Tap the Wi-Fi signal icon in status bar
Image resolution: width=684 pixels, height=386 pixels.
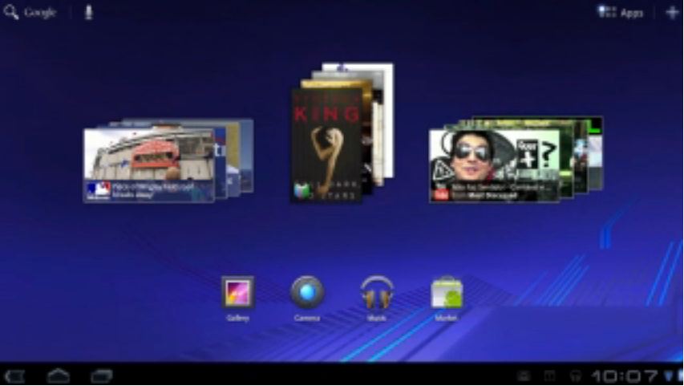(x=669, y=376)
